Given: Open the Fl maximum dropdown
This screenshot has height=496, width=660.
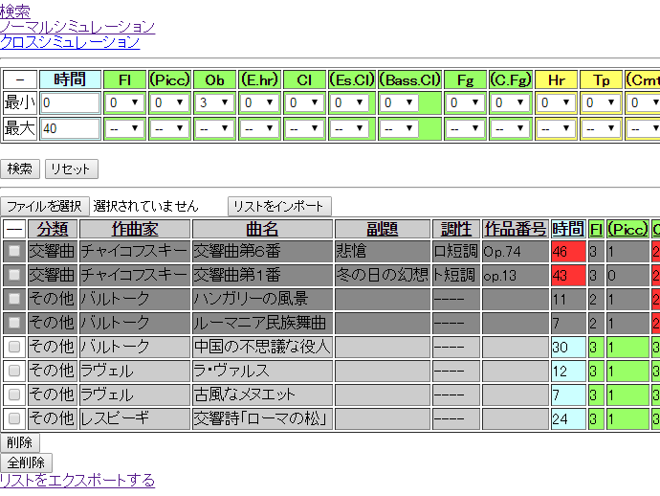Looking at the screenshot, I should point(124,127).
